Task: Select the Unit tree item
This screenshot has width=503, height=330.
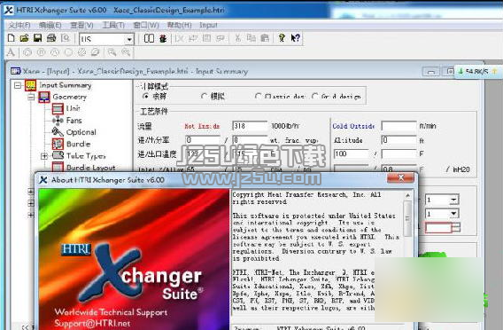Action: tap(74, 108)
